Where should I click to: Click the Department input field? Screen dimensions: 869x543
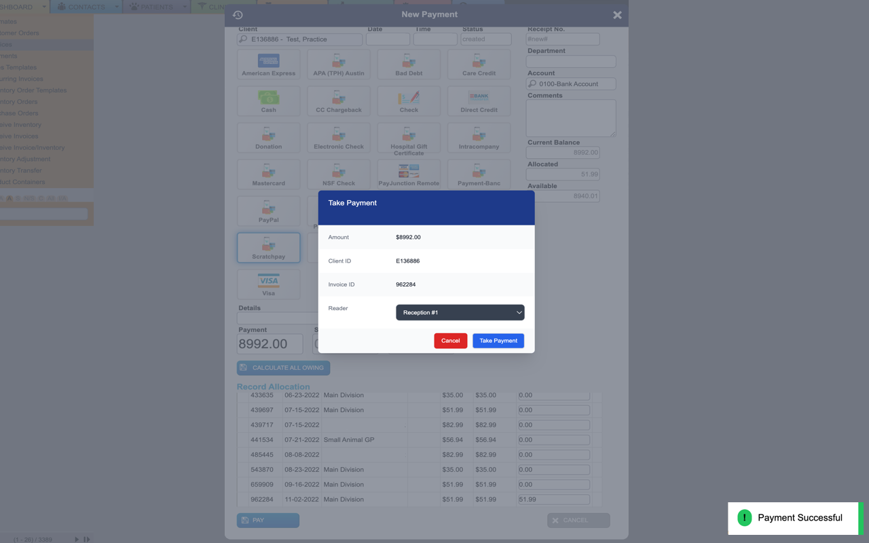click(x=571, y=62)
